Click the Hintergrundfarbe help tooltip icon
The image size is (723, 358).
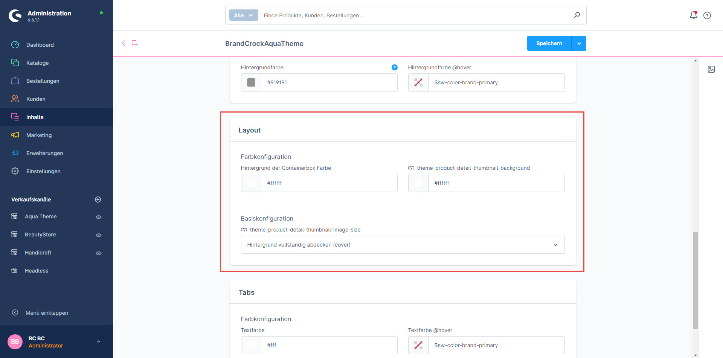tap(394, 67)
